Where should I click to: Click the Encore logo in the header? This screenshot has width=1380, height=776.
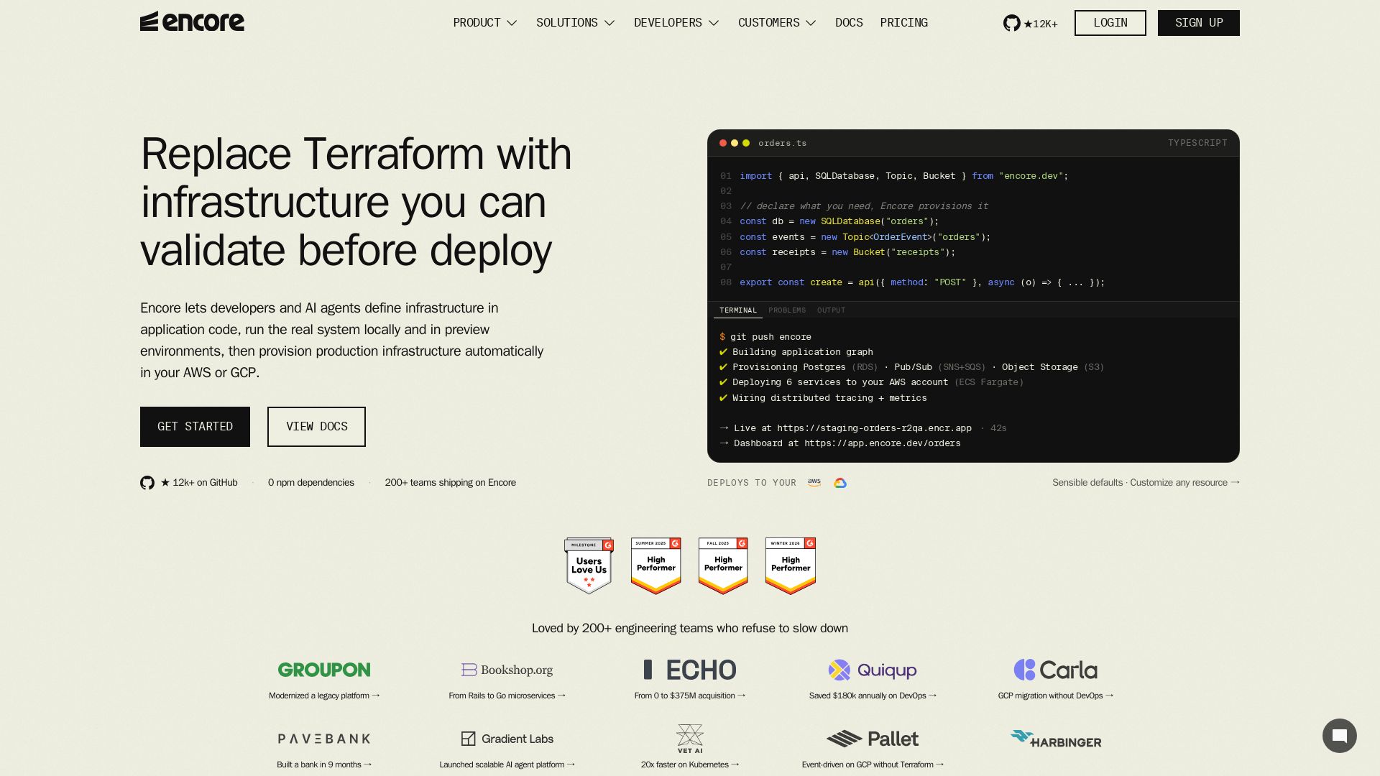click(192, 22)
